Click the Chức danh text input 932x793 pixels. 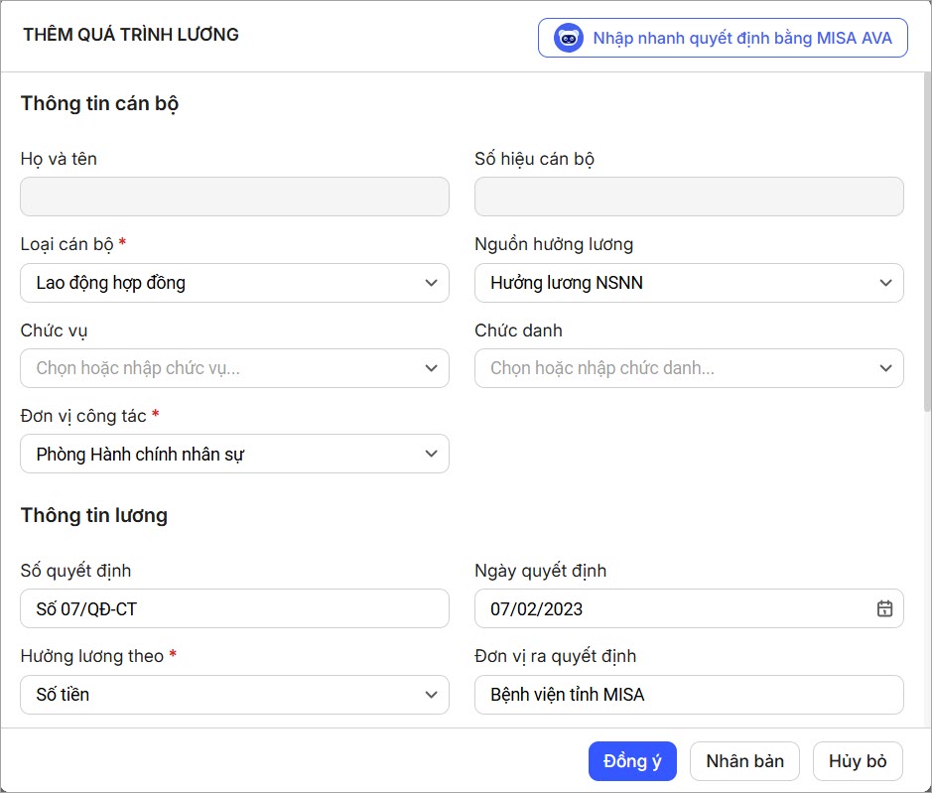coord(673,368)
